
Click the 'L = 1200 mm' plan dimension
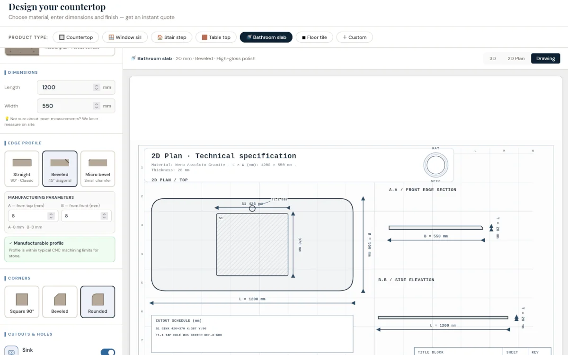252,299
